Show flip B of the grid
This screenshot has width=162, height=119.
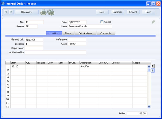point(152,71)
